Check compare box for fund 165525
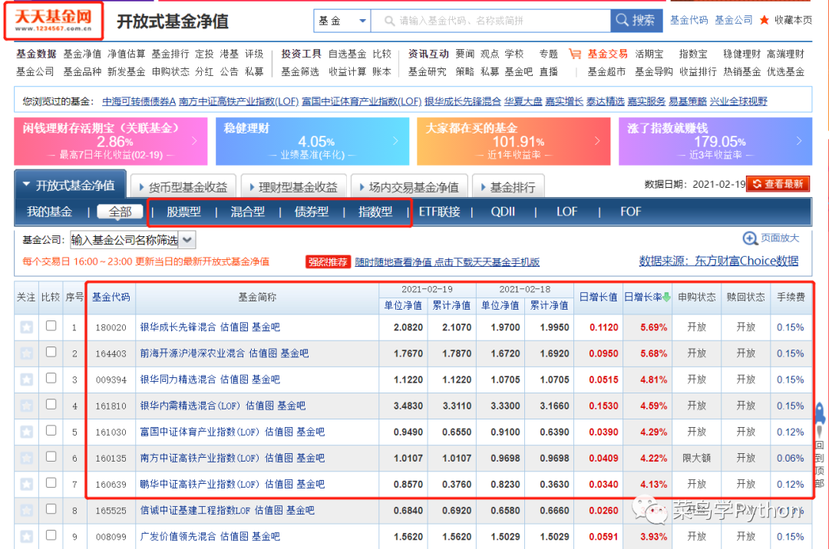829x549 pixels. tap(51, 509)
